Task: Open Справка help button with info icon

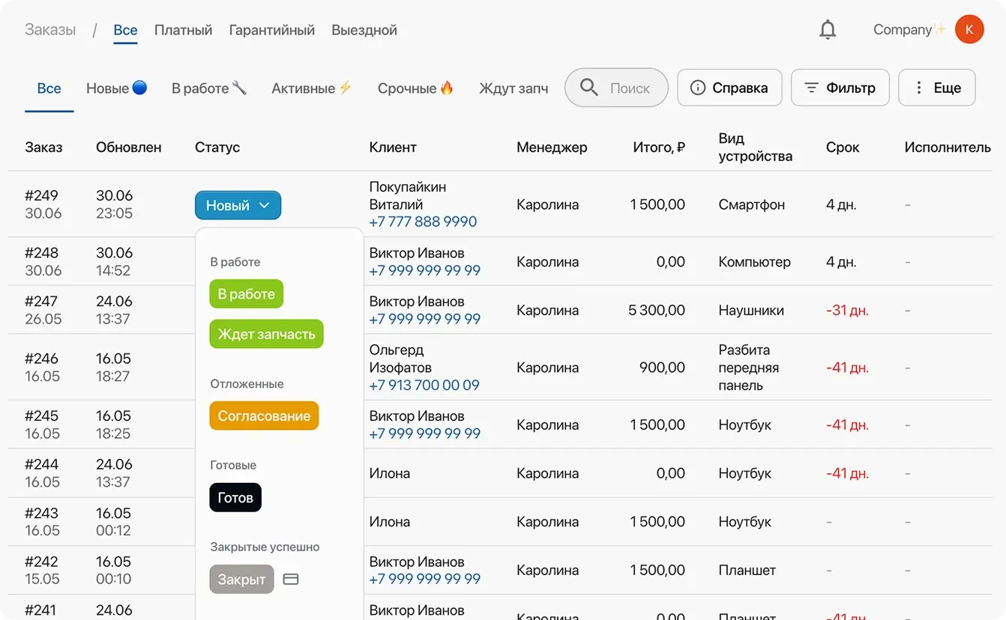Action: pos(729,88)
